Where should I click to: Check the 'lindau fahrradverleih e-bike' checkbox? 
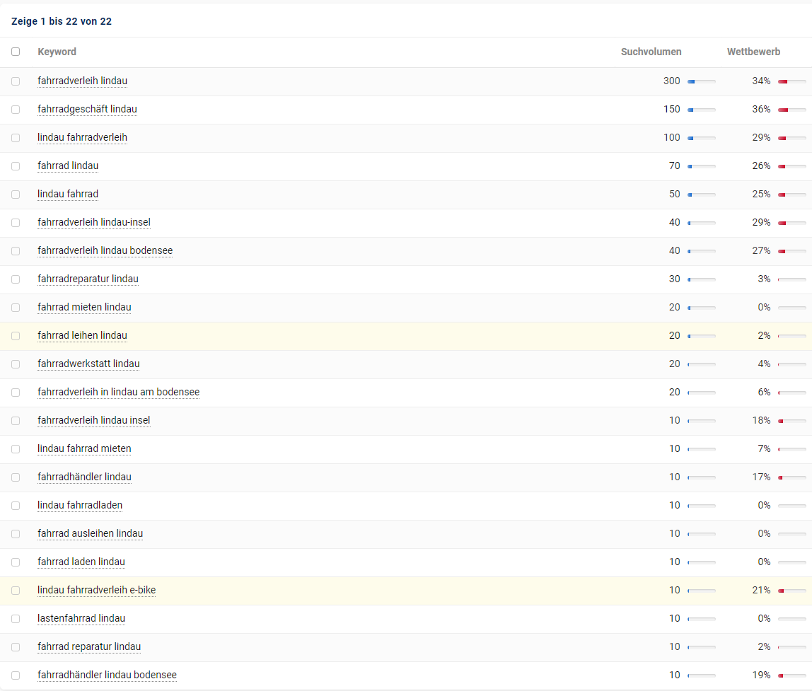coord(16,590)
